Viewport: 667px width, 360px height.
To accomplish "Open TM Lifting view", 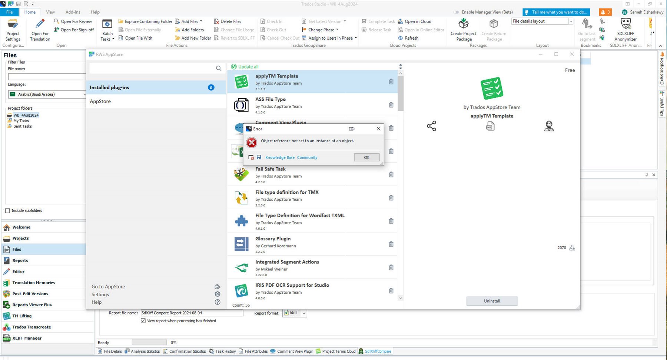I will click(47, 316).
